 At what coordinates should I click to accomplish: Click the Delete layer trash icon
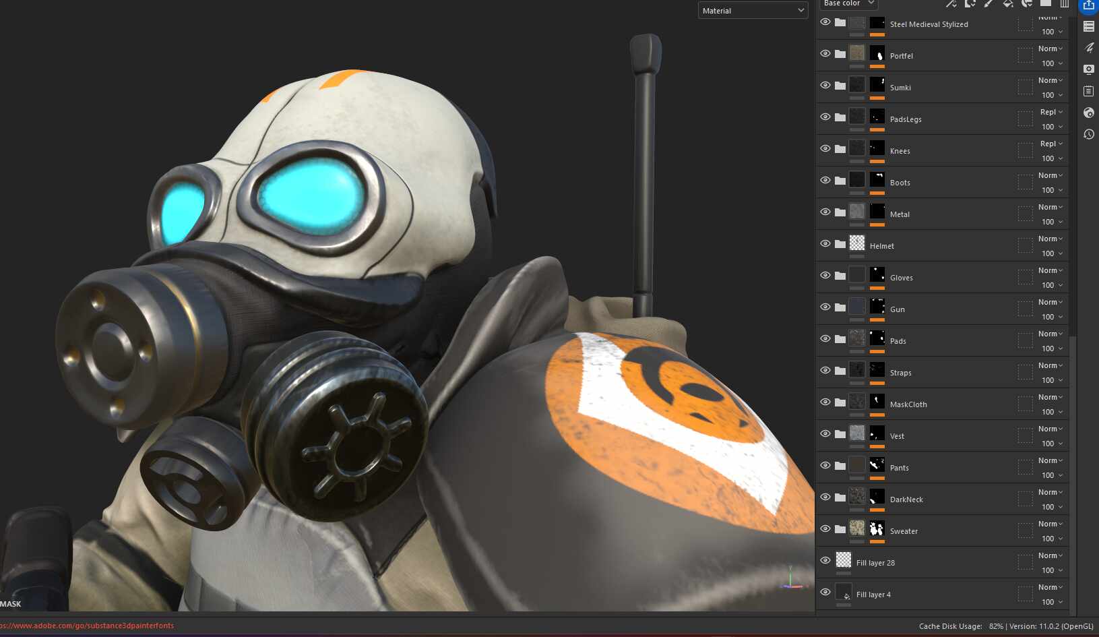tap(1065, 4)
